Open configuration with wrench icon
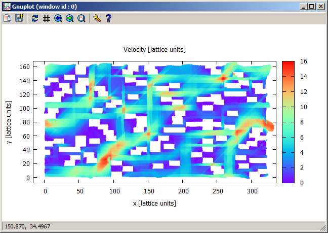 tap(97, 18)
